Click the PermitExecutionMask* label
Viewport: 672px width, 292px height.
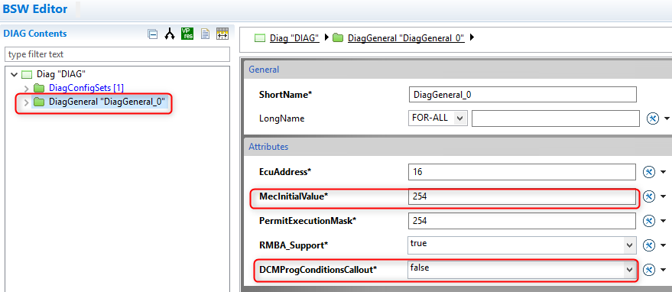pos(308,221)
